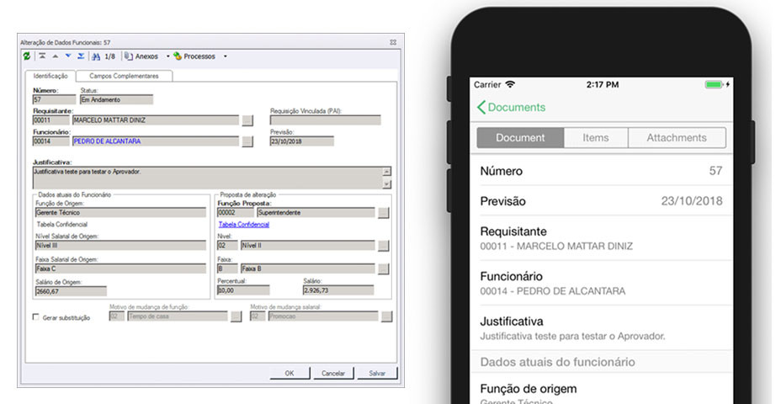Tap the Previsão row on phone
781x404 pixels.
(x=601, y=201)
